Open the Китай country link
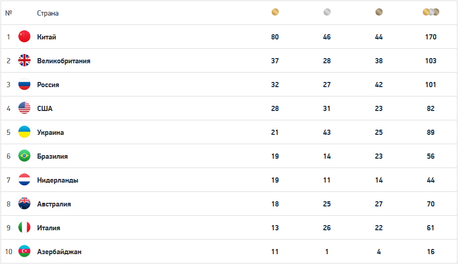This screenshot has height=264, width=458. pyautogui.click(x=47, y=37)
